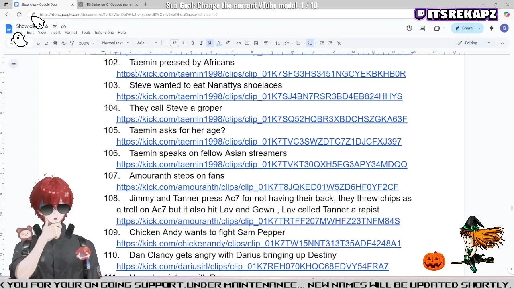Open the highlight color picker
Screen dimensions: 514x289
pyautogui.click(x=228, y=43)
